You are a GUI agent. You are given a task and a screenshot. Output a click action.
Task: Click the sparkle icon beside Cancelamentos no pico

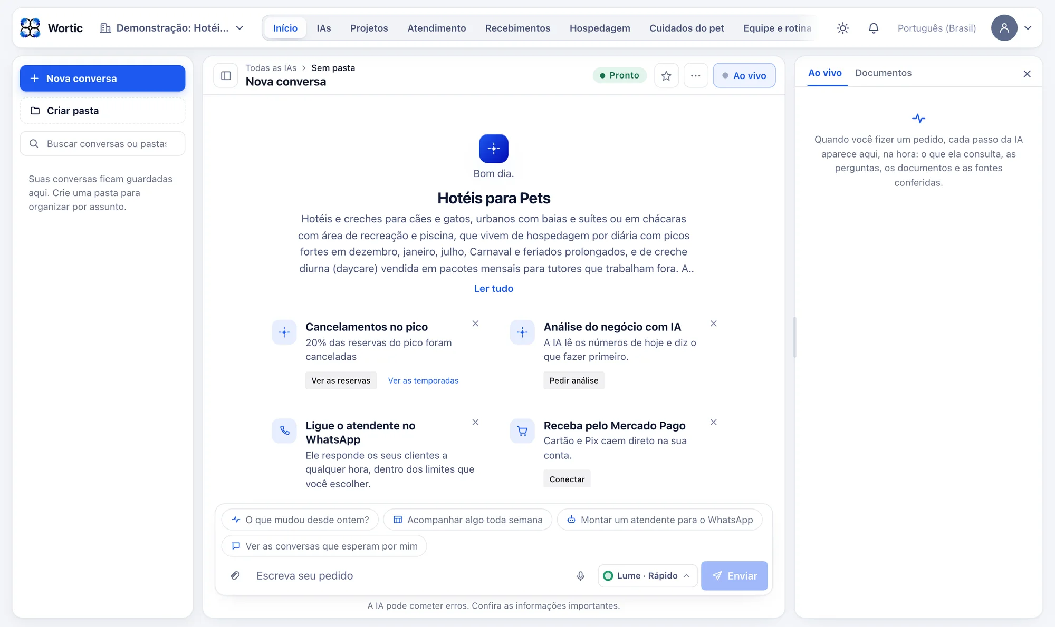click(x=284, y=332)
